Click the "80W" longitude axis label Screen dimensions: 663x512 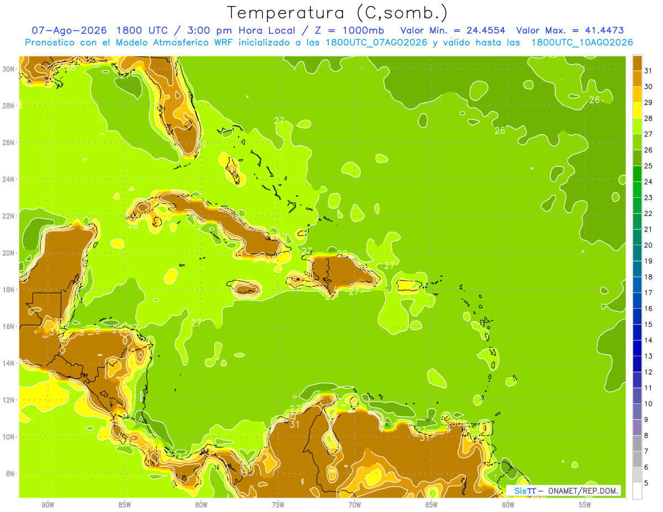pyautogui.click(x=201, y=505)
